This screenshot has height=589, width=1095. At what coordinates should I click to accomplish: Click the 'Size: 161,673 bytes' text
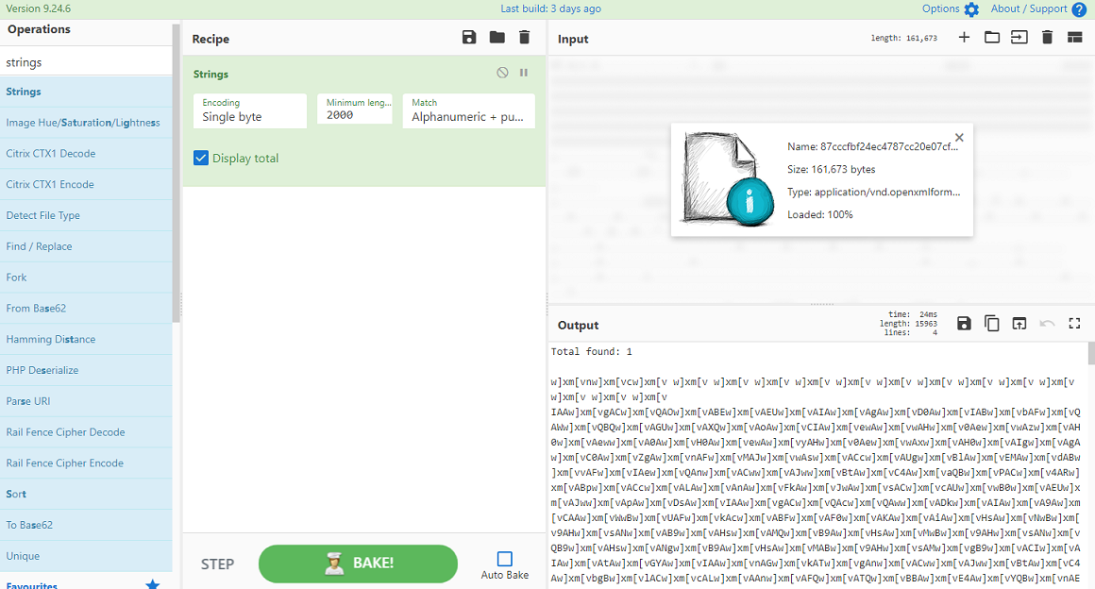coord(831,169)
